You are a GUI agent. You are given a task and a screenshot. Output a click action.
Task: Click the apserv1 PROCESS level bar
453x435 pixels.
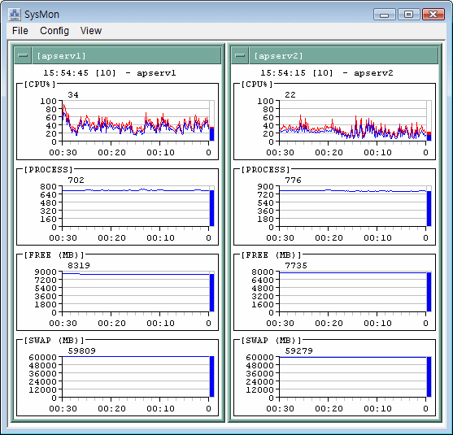coord(211,208)
